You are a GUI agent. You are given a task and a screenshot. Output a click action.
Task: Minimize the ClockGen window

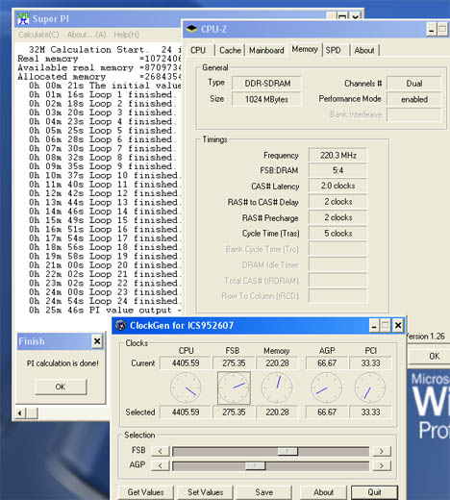[374, 326]
